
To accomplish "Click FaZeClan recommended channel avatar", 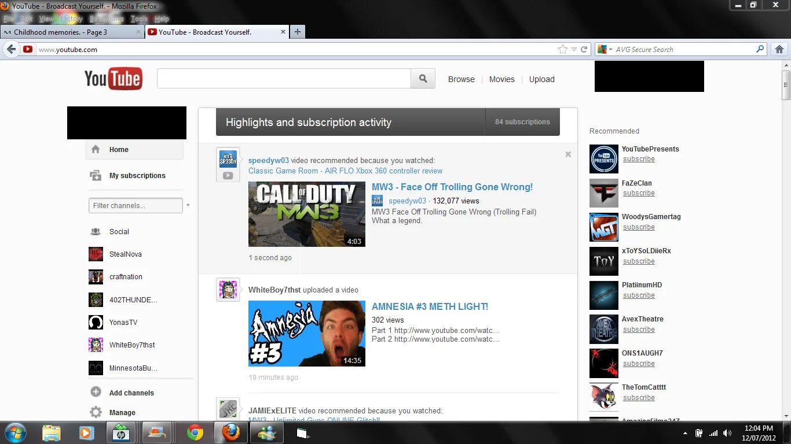I will (604, 193).
